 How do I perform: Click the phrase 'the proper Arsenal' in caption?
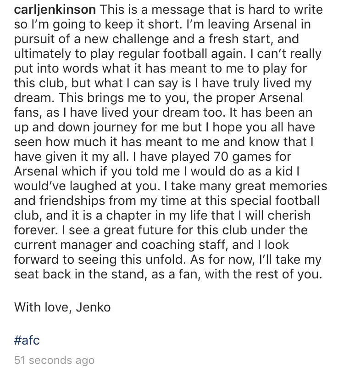(x=248, y=98)
